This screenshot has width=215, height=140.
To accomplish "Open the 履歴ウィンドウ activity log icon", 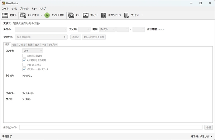I will pyautogui.click(x=104, y=15).
